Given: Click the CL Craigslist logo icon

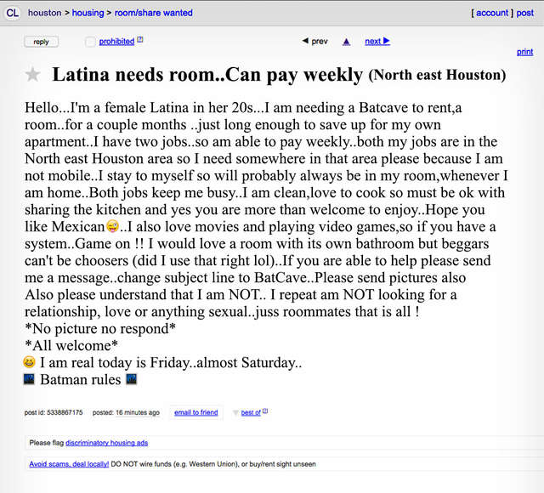Looking at the screenshot, I should [x=13, y=13].
